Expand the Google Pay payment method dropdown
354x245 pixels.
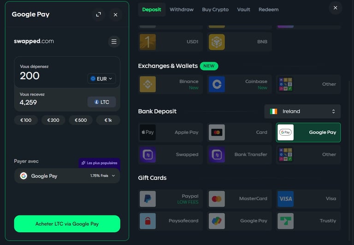pos(67,176)
